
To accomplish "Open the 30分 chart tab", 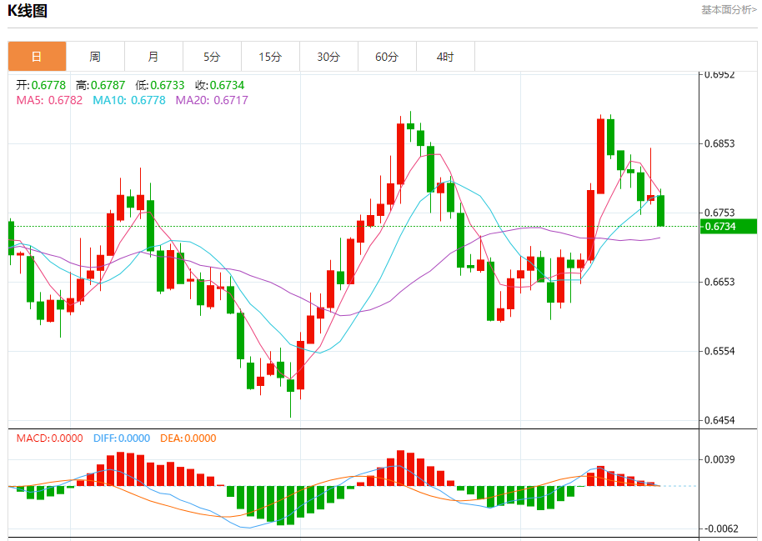I will pyautogui.click(x=328, y=57).
